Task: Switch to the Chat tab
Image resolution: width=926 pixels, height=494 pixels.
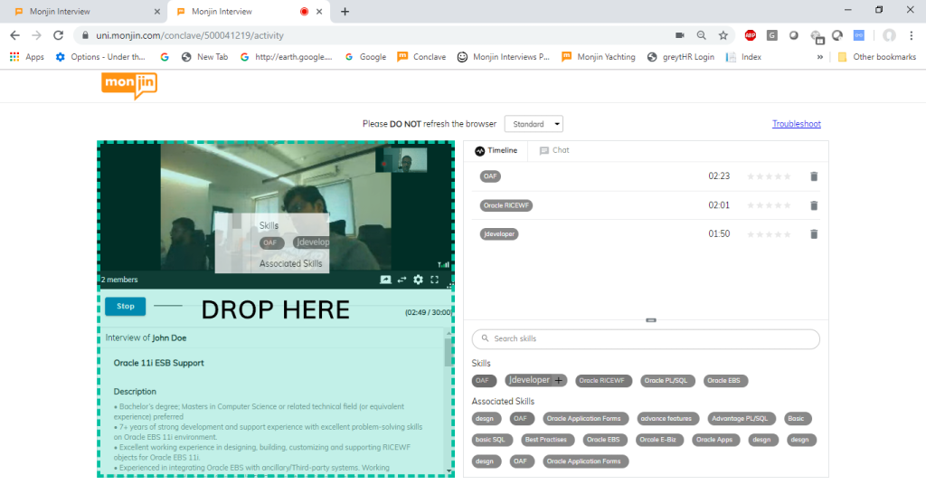Action: tap(554, 150)
